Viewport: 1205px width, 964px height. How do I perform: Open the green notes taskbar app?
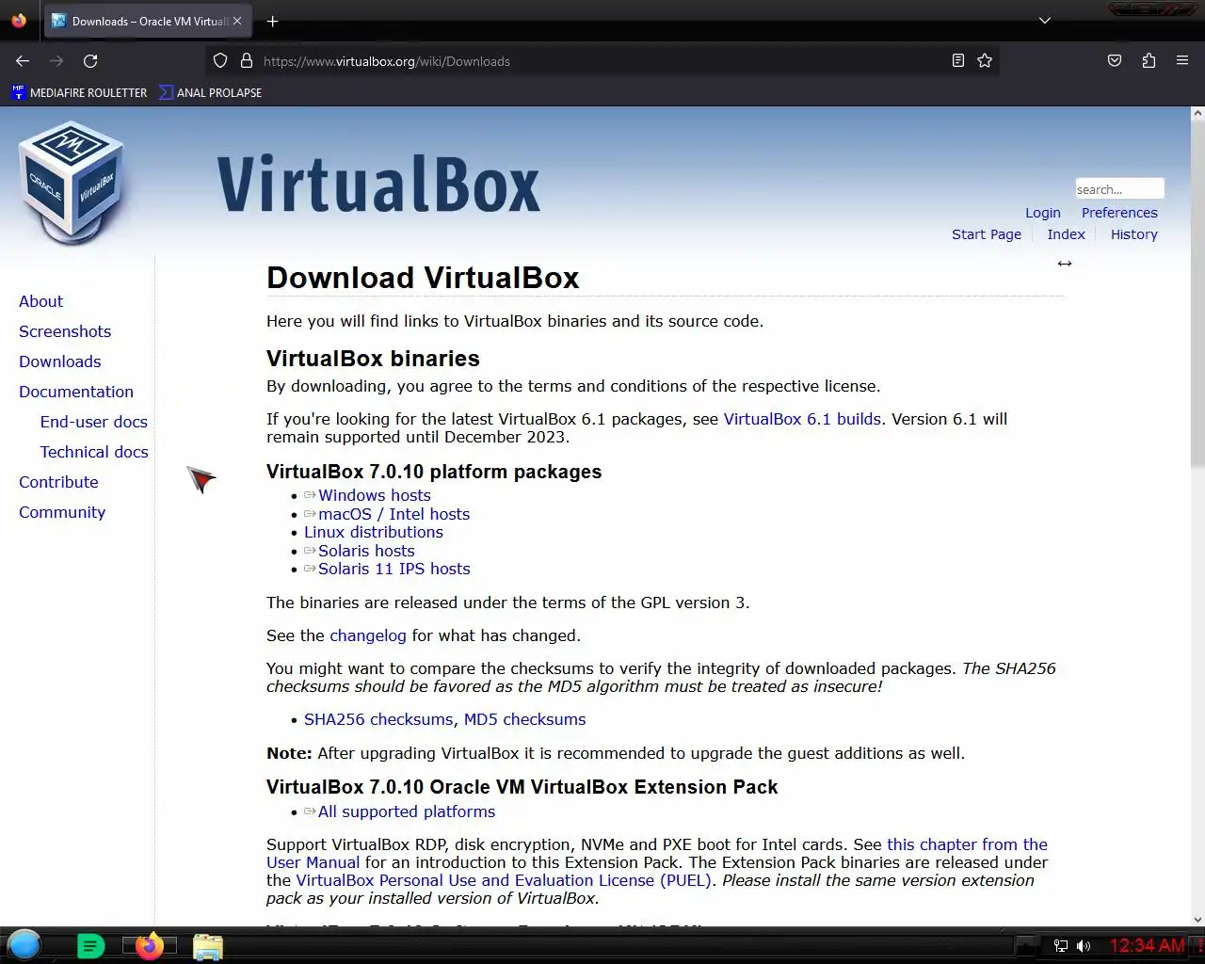tap(90, 946)
